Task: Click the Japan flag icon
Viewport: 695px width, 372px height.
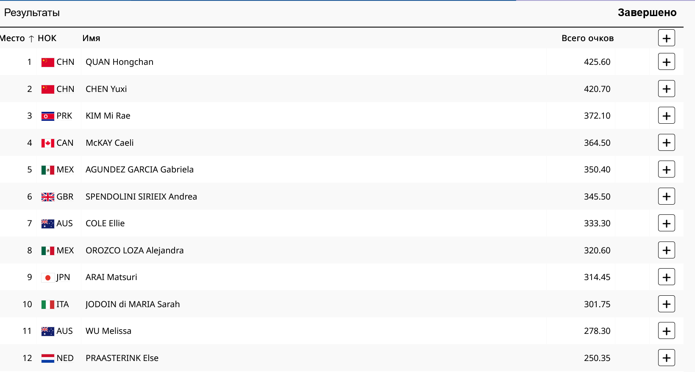Action: tap(47, 278)
